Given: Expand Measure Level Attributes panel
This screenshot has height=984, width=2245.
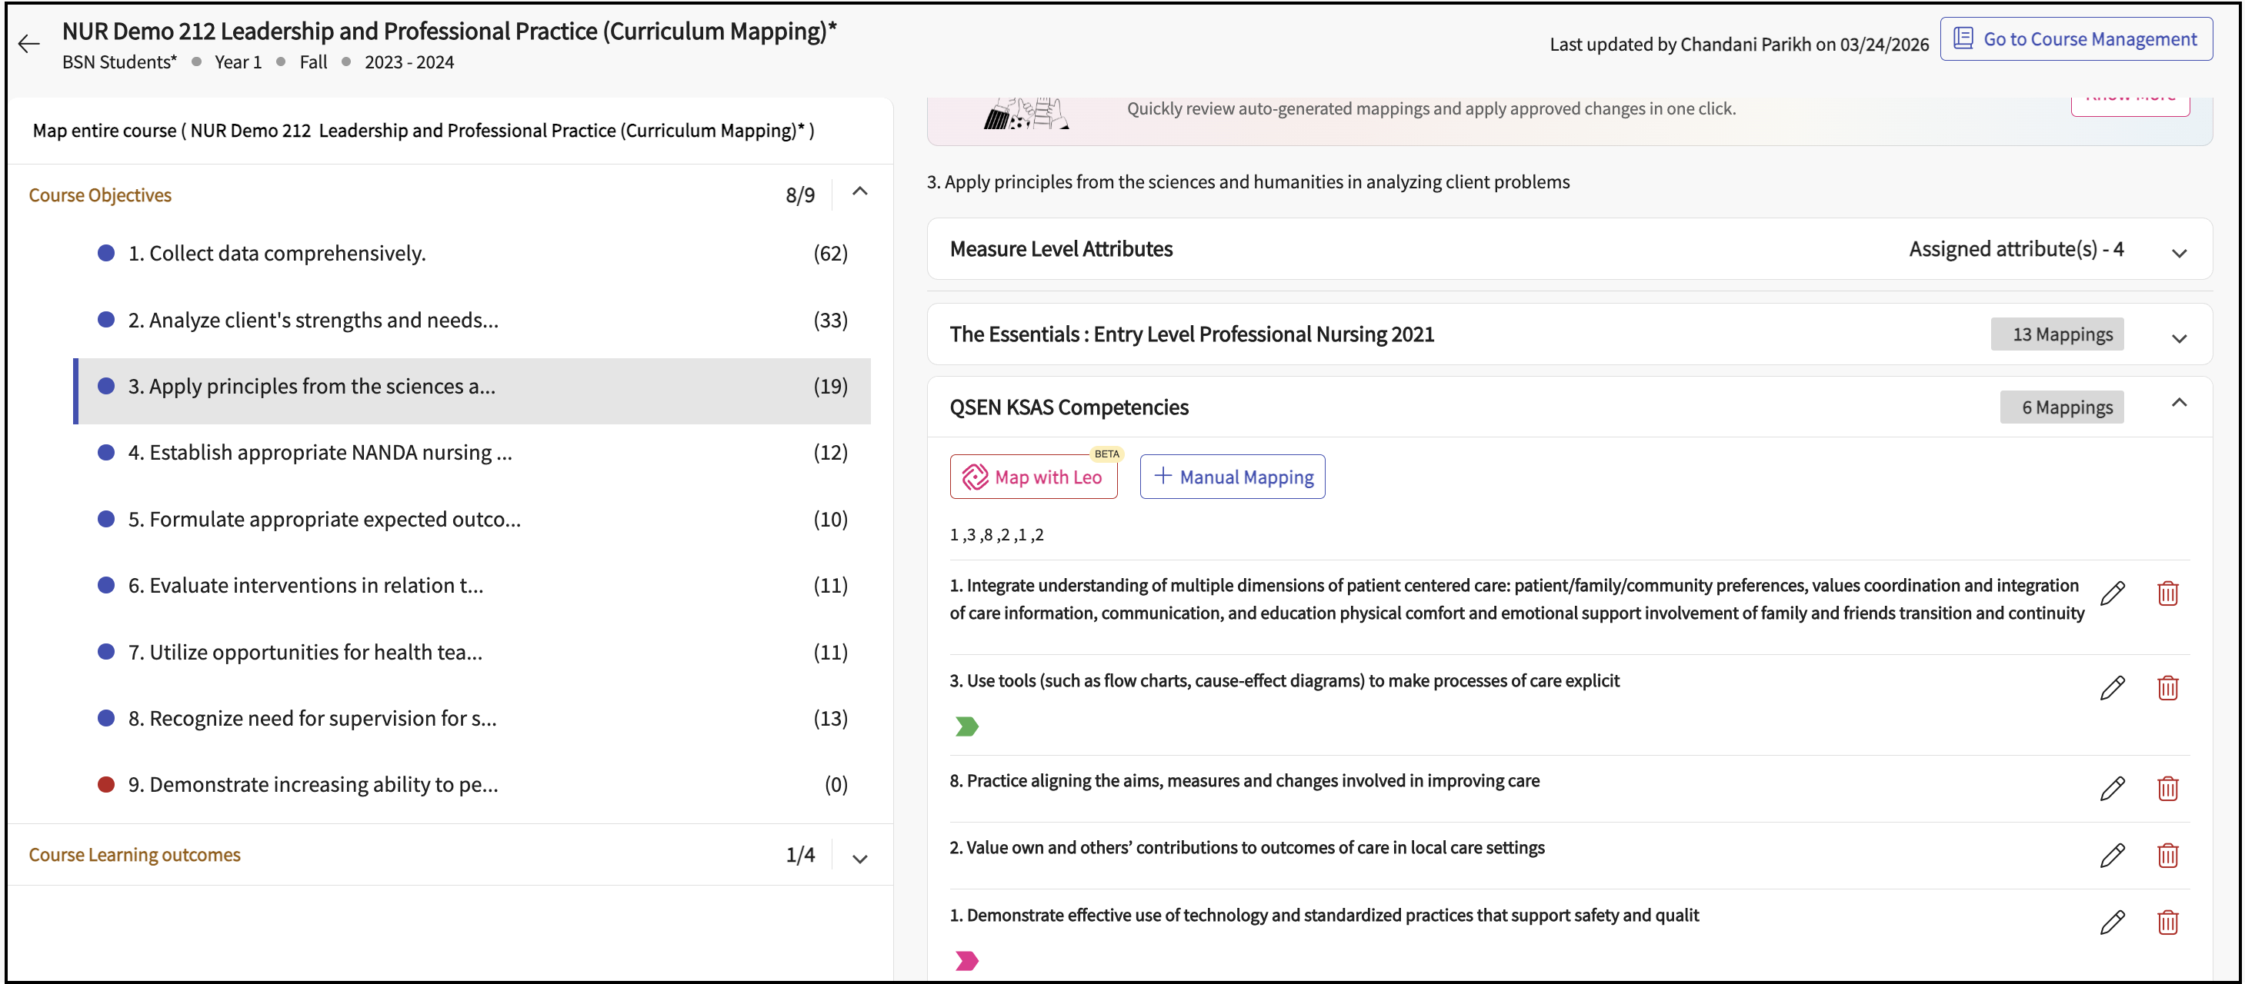Looking at the screenshot, I should 2179,252.
